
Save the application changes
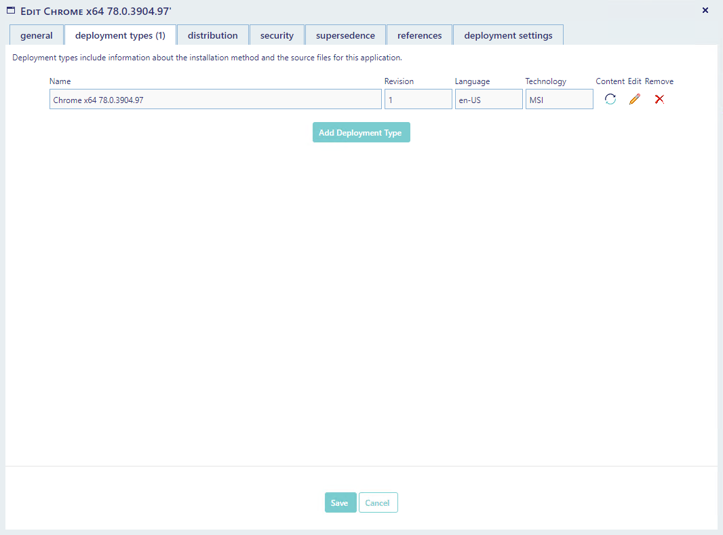point(340,502)
